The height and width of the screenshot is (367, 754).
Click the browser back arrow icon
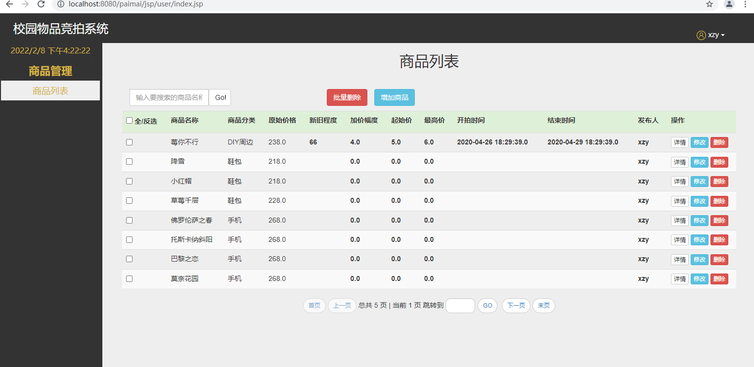[x=9, y=4]
